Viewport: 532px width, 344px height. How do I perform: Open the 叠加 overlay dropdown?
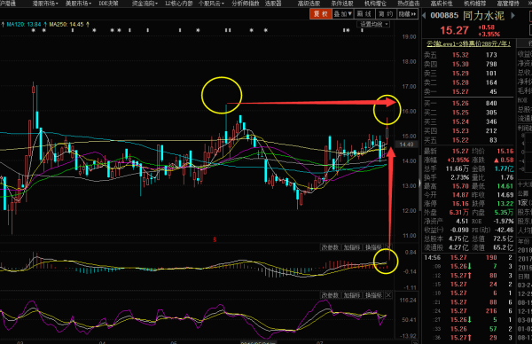tap(342, 14)
